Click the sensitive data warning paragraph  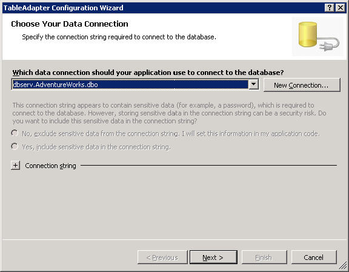(x=169, y=113)
